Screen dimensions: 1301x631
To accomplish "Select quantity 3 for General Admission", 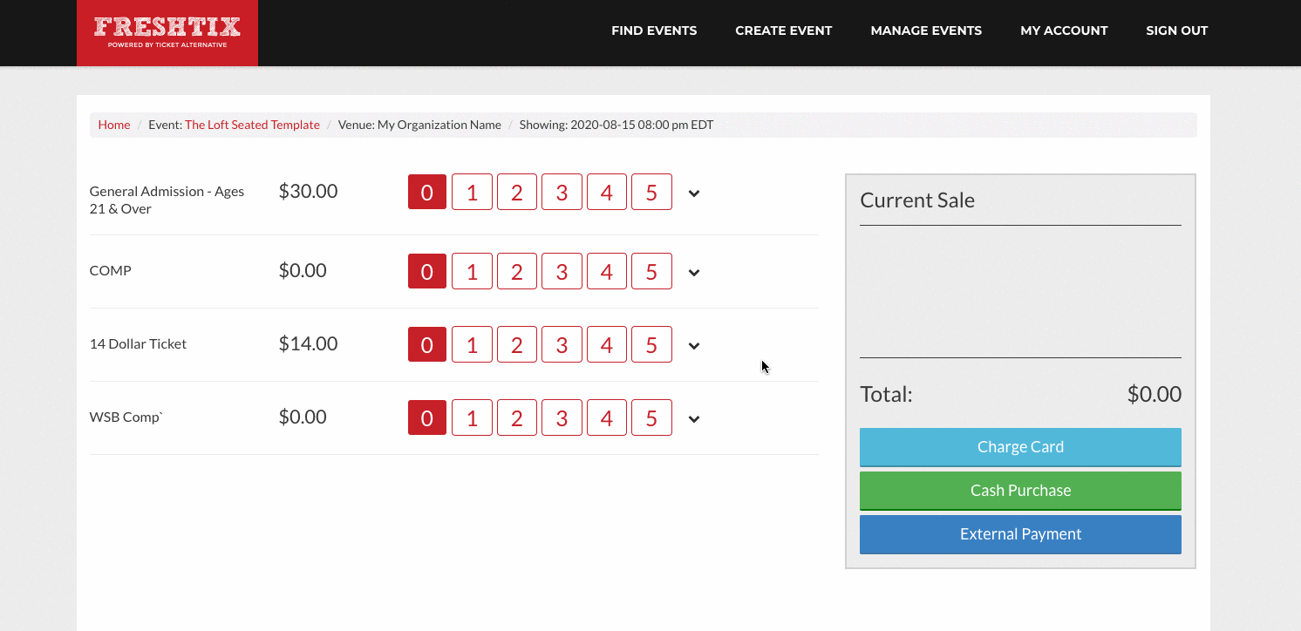I will 562,192.
